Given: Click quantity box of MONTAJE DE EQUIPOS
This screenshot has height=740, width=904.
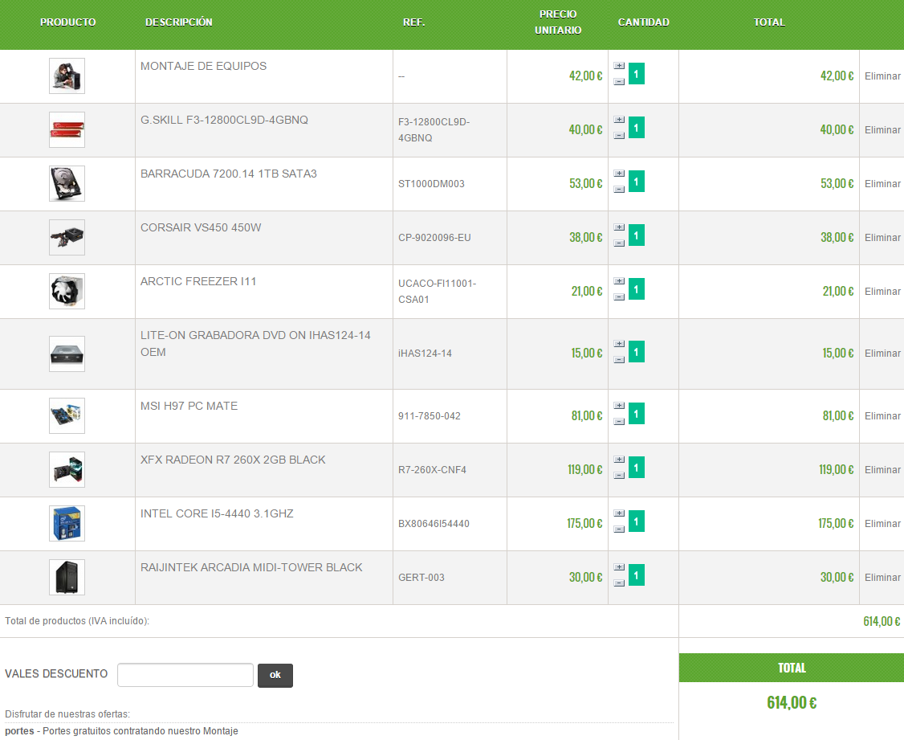Looking at the screenshot, I should click(x=637, y=74).
